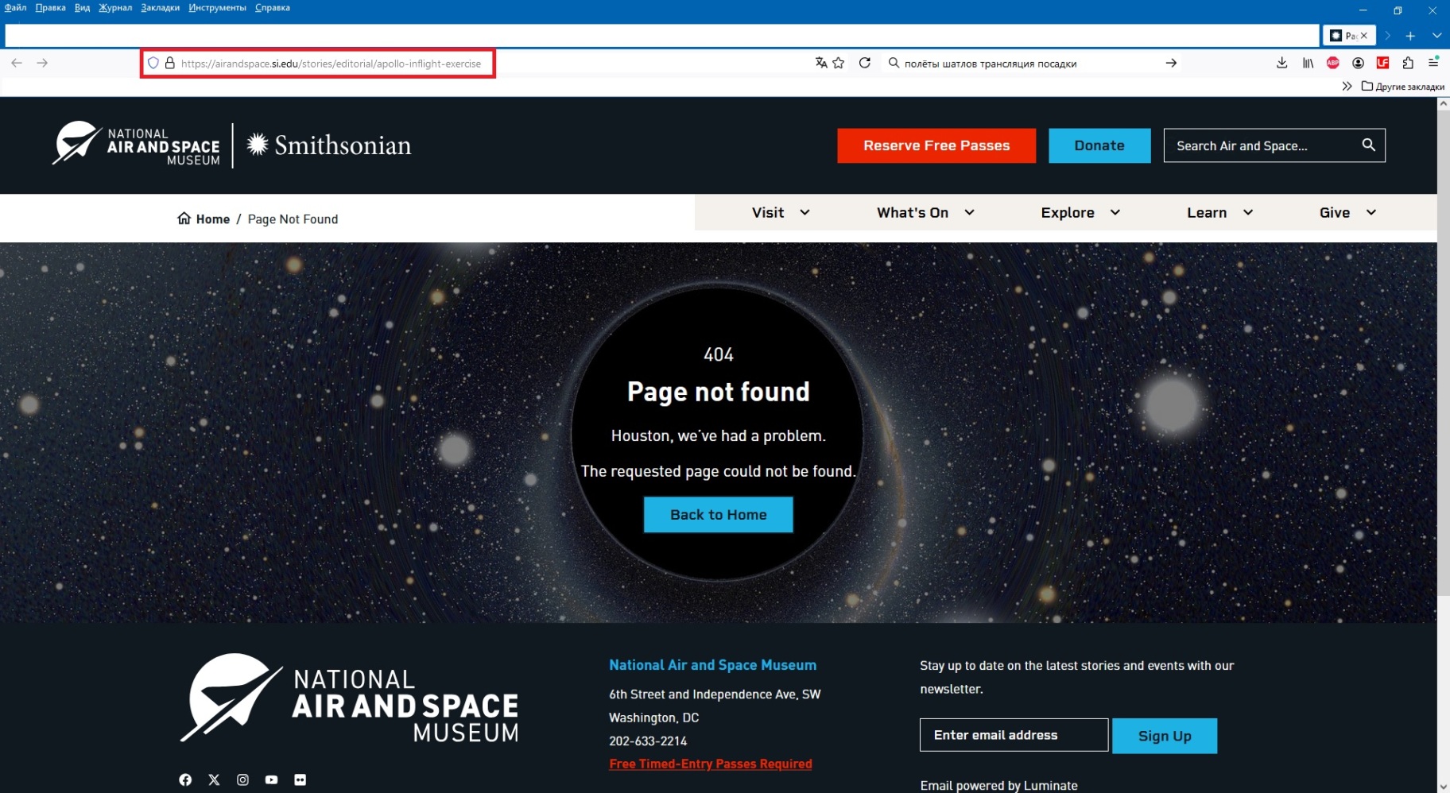The width and height of the screenshot is (1450, 793).
Task: Submit the browser search with the arrow
Action: click(x=1171, y=63)
